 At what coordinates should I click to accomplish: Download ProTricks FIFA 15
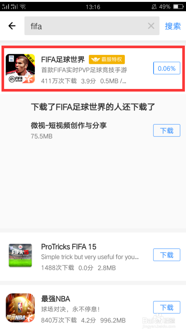click(167, 255)
